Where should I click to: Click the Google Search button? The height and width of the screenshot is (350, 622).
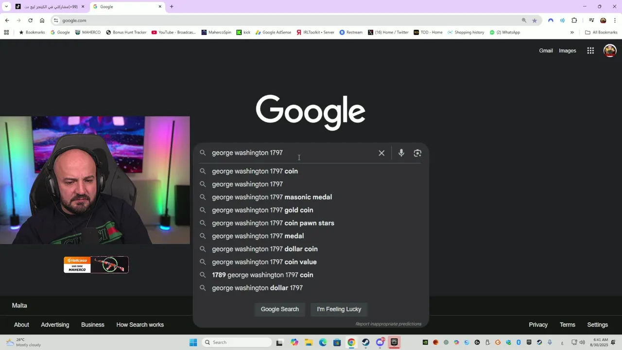[280, 309]
